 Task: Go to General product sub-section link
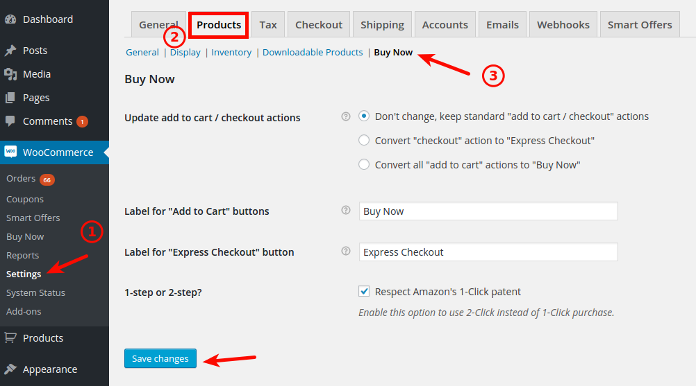coord(142,52)
